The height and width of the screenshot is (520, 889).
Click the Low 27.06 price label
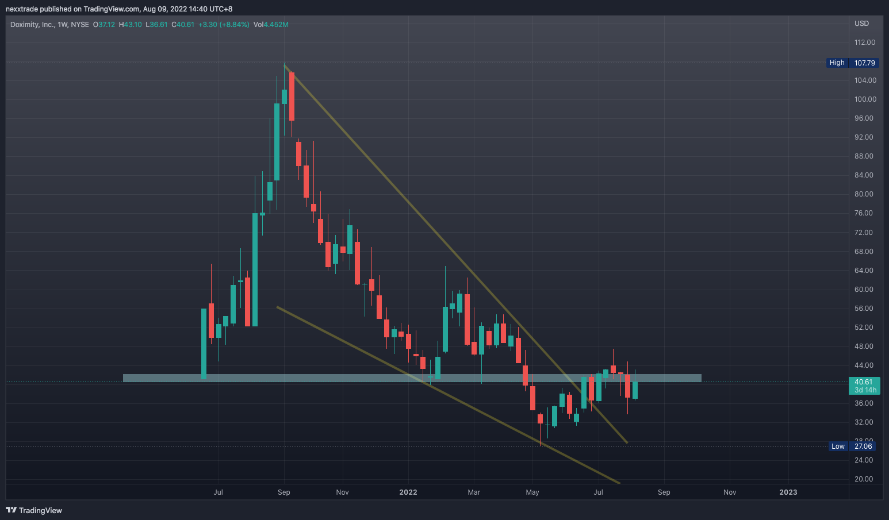853,446
